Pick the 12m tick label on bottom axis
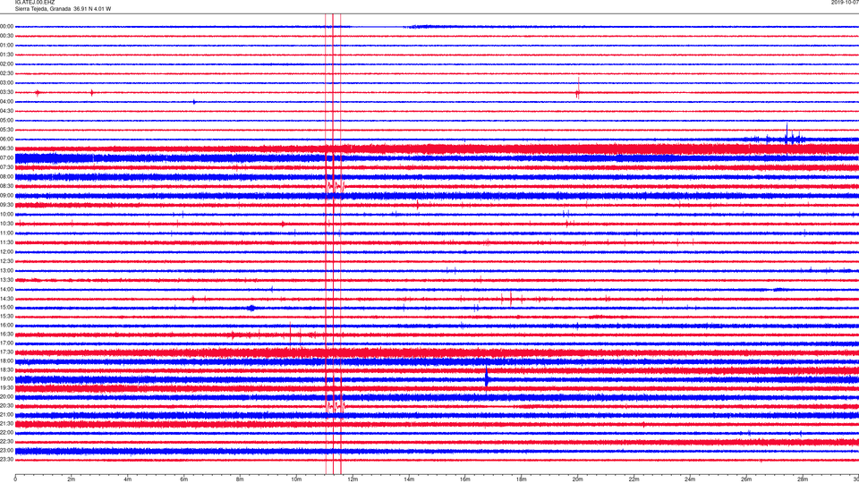The height and width of the screenshot is (483, 859). [x=353, y=479]
